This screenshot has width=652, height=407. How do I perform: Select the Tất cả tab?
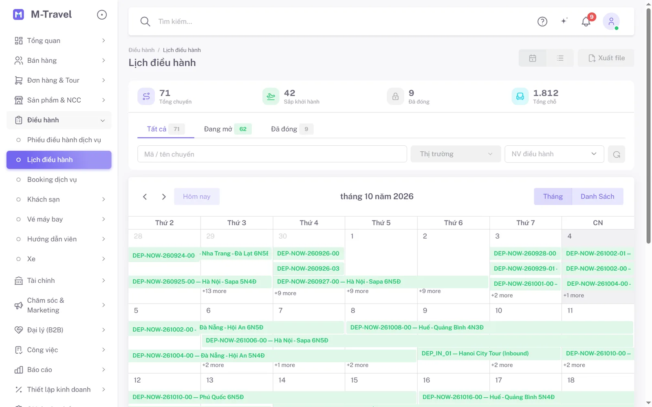click(165, 129)
